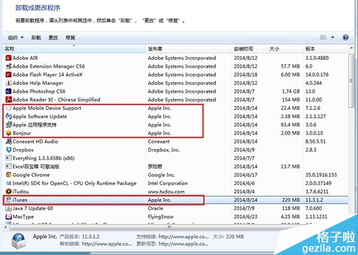Screen dimensions: 358x255
Task: Click the large iTunes icon in details pane
Action: pyautogui.click(x=18, y=241)
